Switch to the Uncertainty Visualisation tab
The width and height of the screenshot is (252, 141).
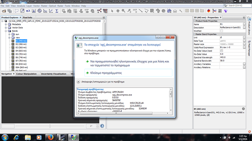point(54,74)
